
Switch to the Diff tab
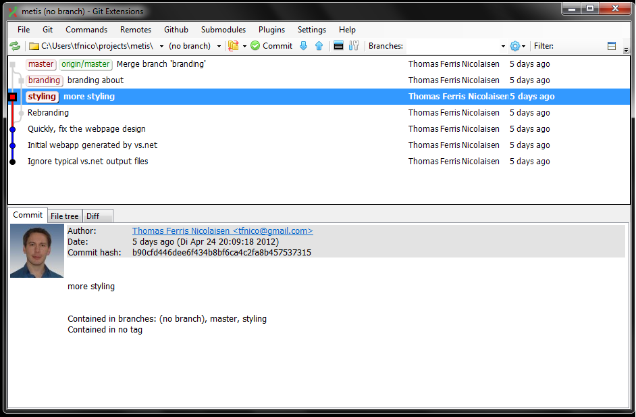92,215
